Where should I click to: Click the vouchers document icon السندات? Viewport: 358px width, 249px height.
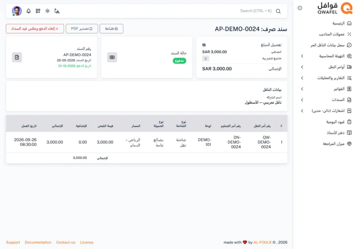coord(349,100)
